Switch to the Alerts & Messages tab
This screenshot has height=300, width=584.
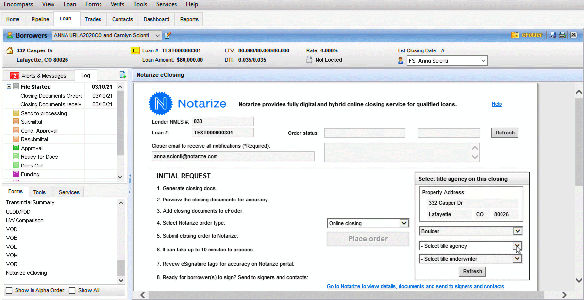[39, 76]
